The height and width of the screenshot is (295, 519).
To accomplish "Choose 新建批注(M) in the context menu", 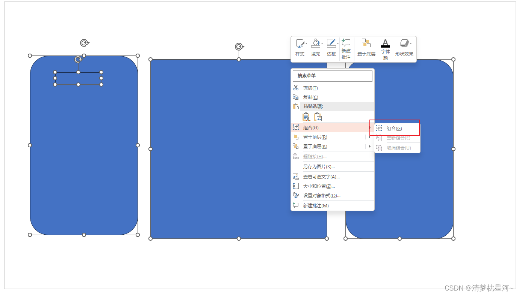I will click(333, 206).
